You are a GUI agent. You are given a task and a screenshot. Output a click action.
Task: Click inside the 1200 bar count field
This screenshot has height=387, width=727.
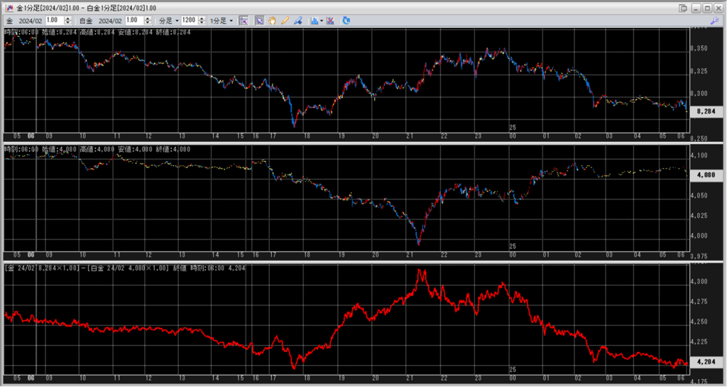coord(190,21)
